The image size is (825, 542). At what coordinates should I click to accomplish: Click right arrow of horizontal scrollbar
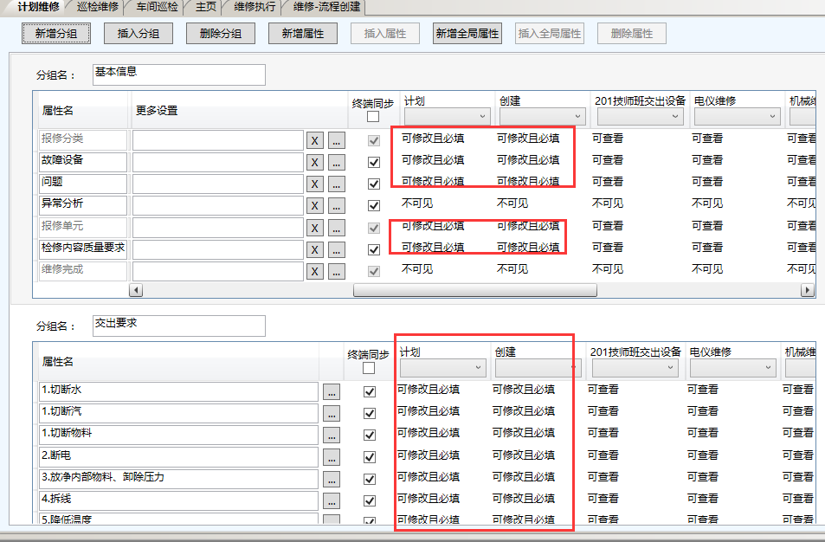tap(808, 290)
